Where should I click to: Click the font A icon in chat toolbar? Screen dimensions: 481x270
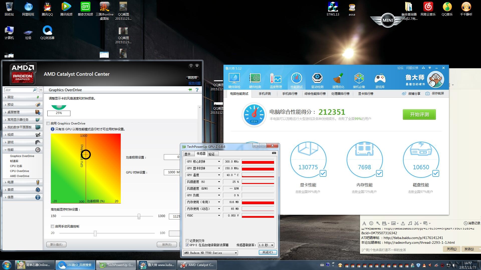[364, 223]
